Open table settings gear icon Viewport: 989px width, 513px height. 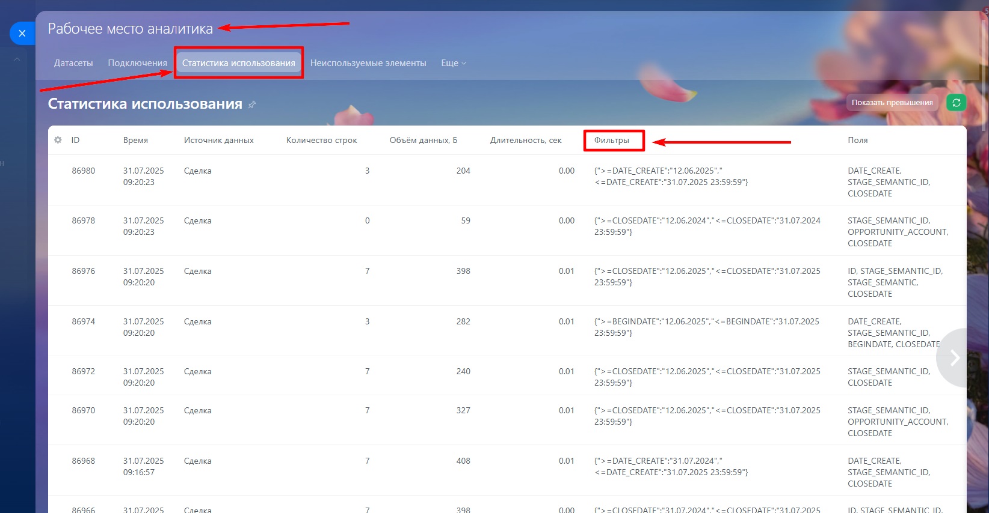point(58,140)
